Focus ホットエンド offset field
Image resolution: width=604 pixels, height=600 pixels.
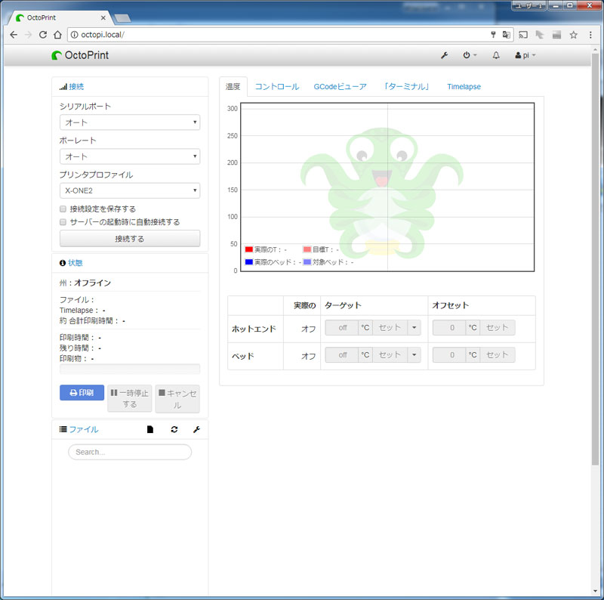449,328
